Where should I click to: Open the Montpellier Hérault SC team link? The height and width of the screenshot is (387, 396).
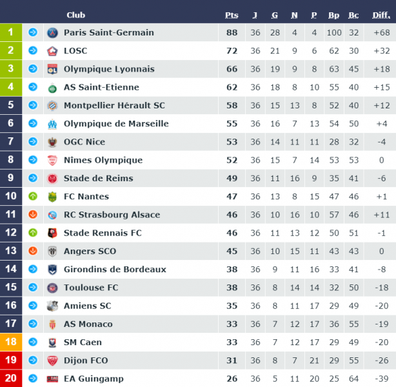114,105
